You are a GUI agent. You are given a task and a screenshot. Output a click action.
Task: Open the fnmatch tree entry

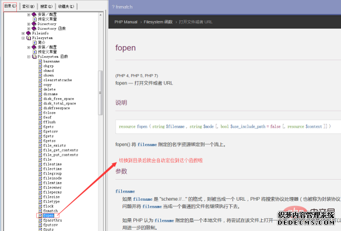click(51, 211)
